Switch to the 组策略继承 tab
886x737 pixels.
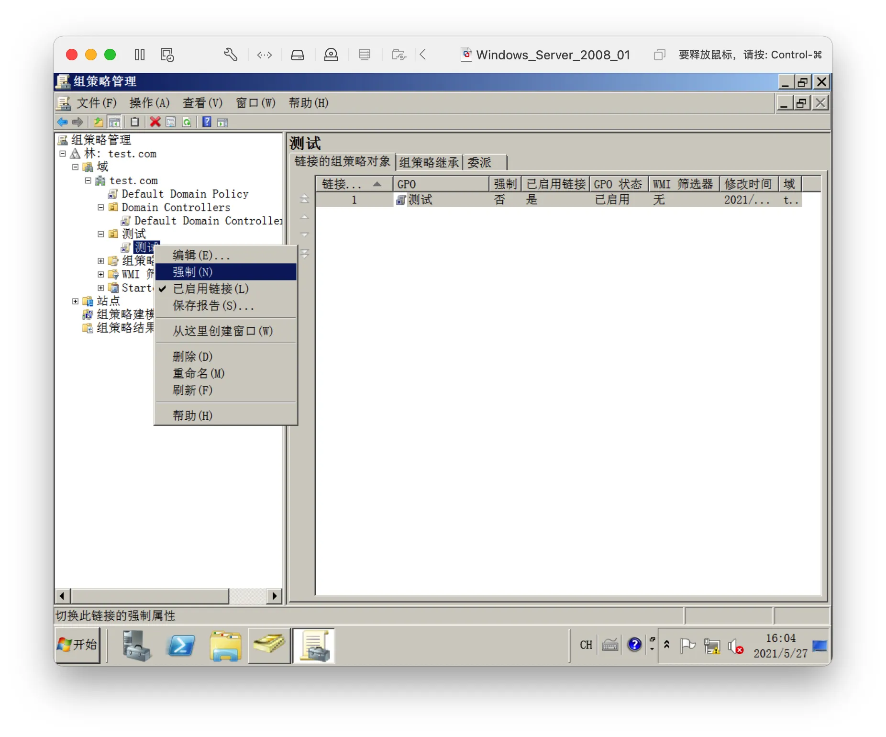tap(429, 163)
